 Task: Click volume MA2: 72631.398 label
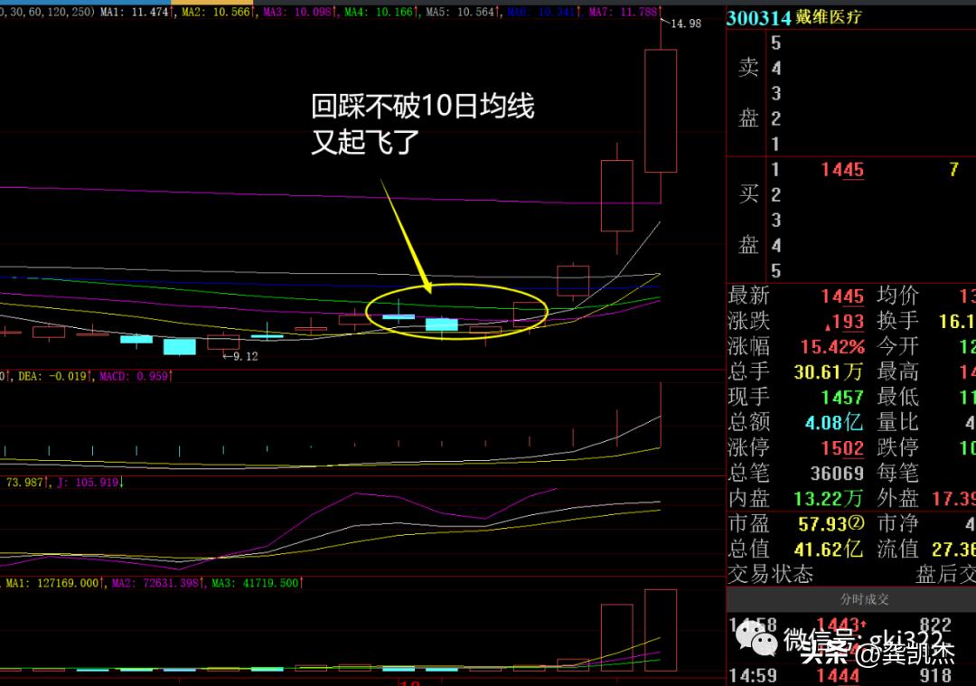155,583
